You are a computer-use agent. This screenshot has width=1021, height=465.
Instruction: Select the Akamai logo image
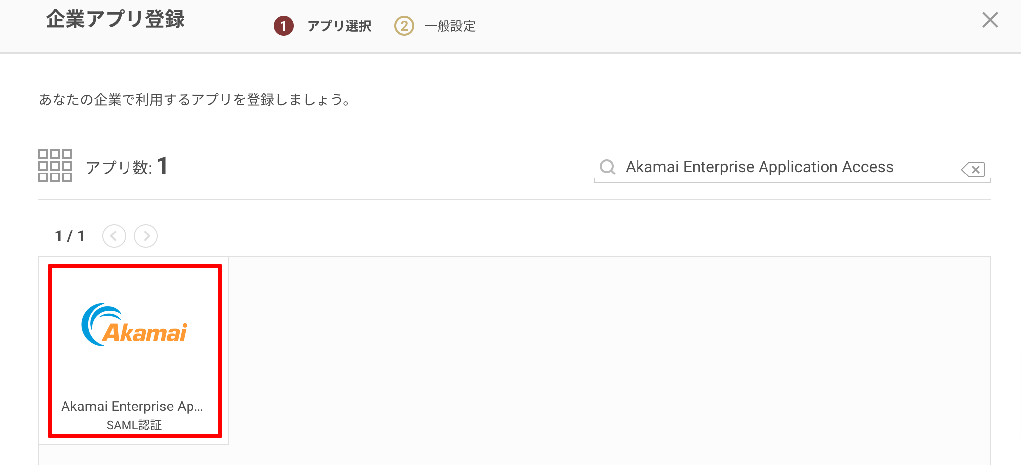click(134, 325)
